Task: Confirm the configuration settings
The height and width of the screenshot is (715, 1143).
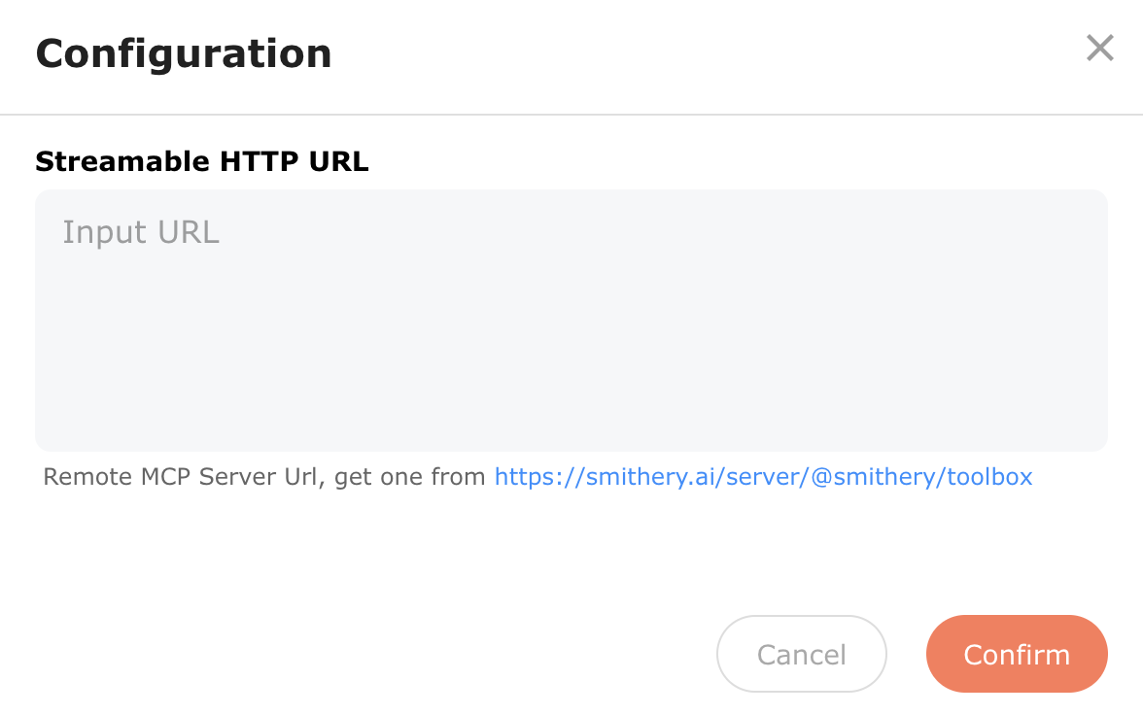Action: 1017,654
